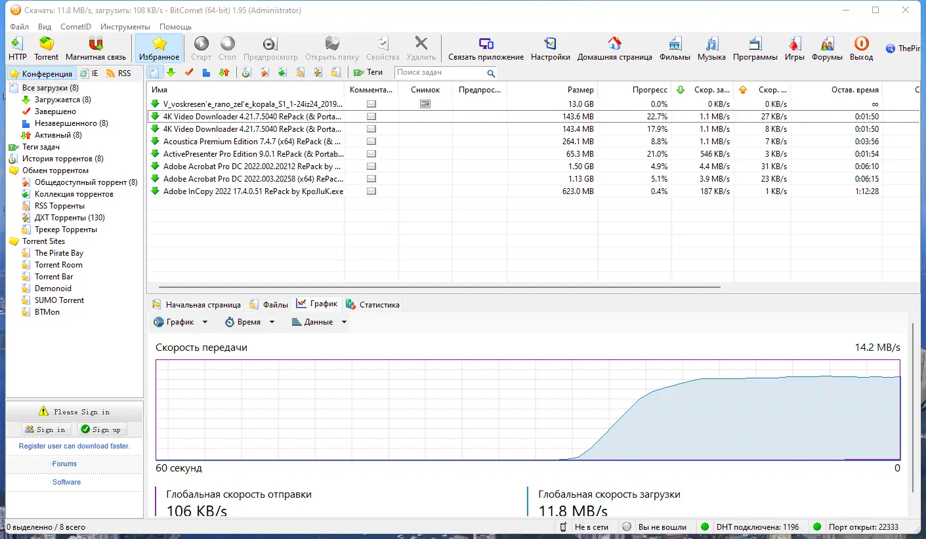Image resolution: width=926 pixels, height=539 pixels.
Task: Toggle the Избранное favorites panel
Action: pyautogui.click(x=159, y=49)
